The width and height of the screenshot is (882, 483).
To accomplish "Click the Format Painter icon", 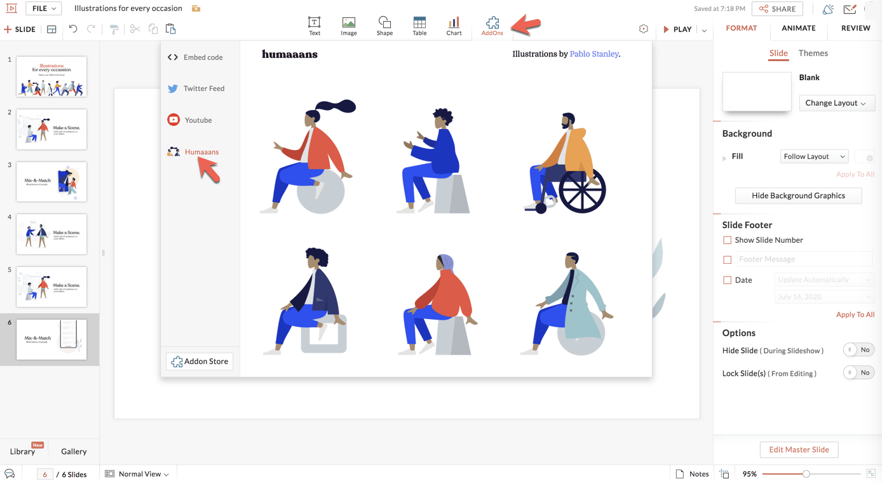I will point(114,29).
